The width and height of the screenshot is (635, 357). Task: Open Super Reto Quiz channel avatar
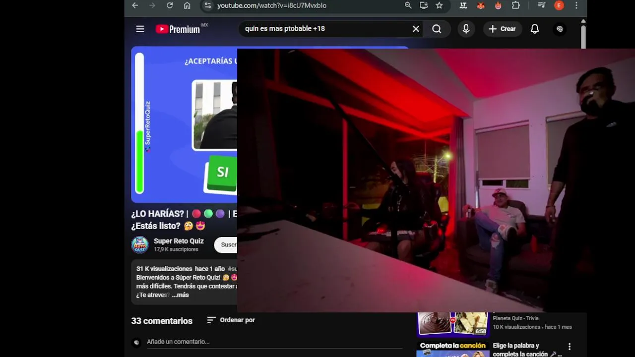click(x=140, y=244)
